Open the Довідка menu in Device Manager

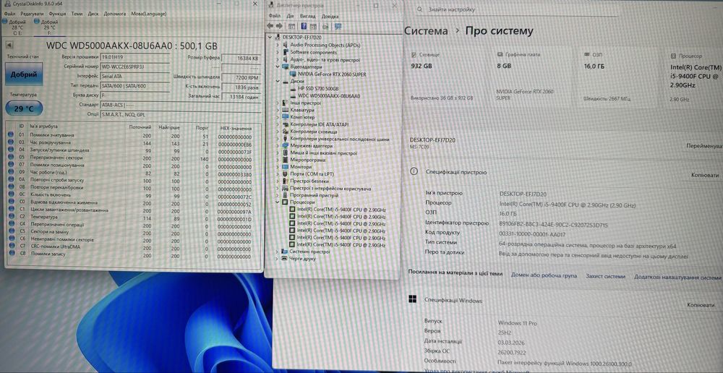point(330,16)
